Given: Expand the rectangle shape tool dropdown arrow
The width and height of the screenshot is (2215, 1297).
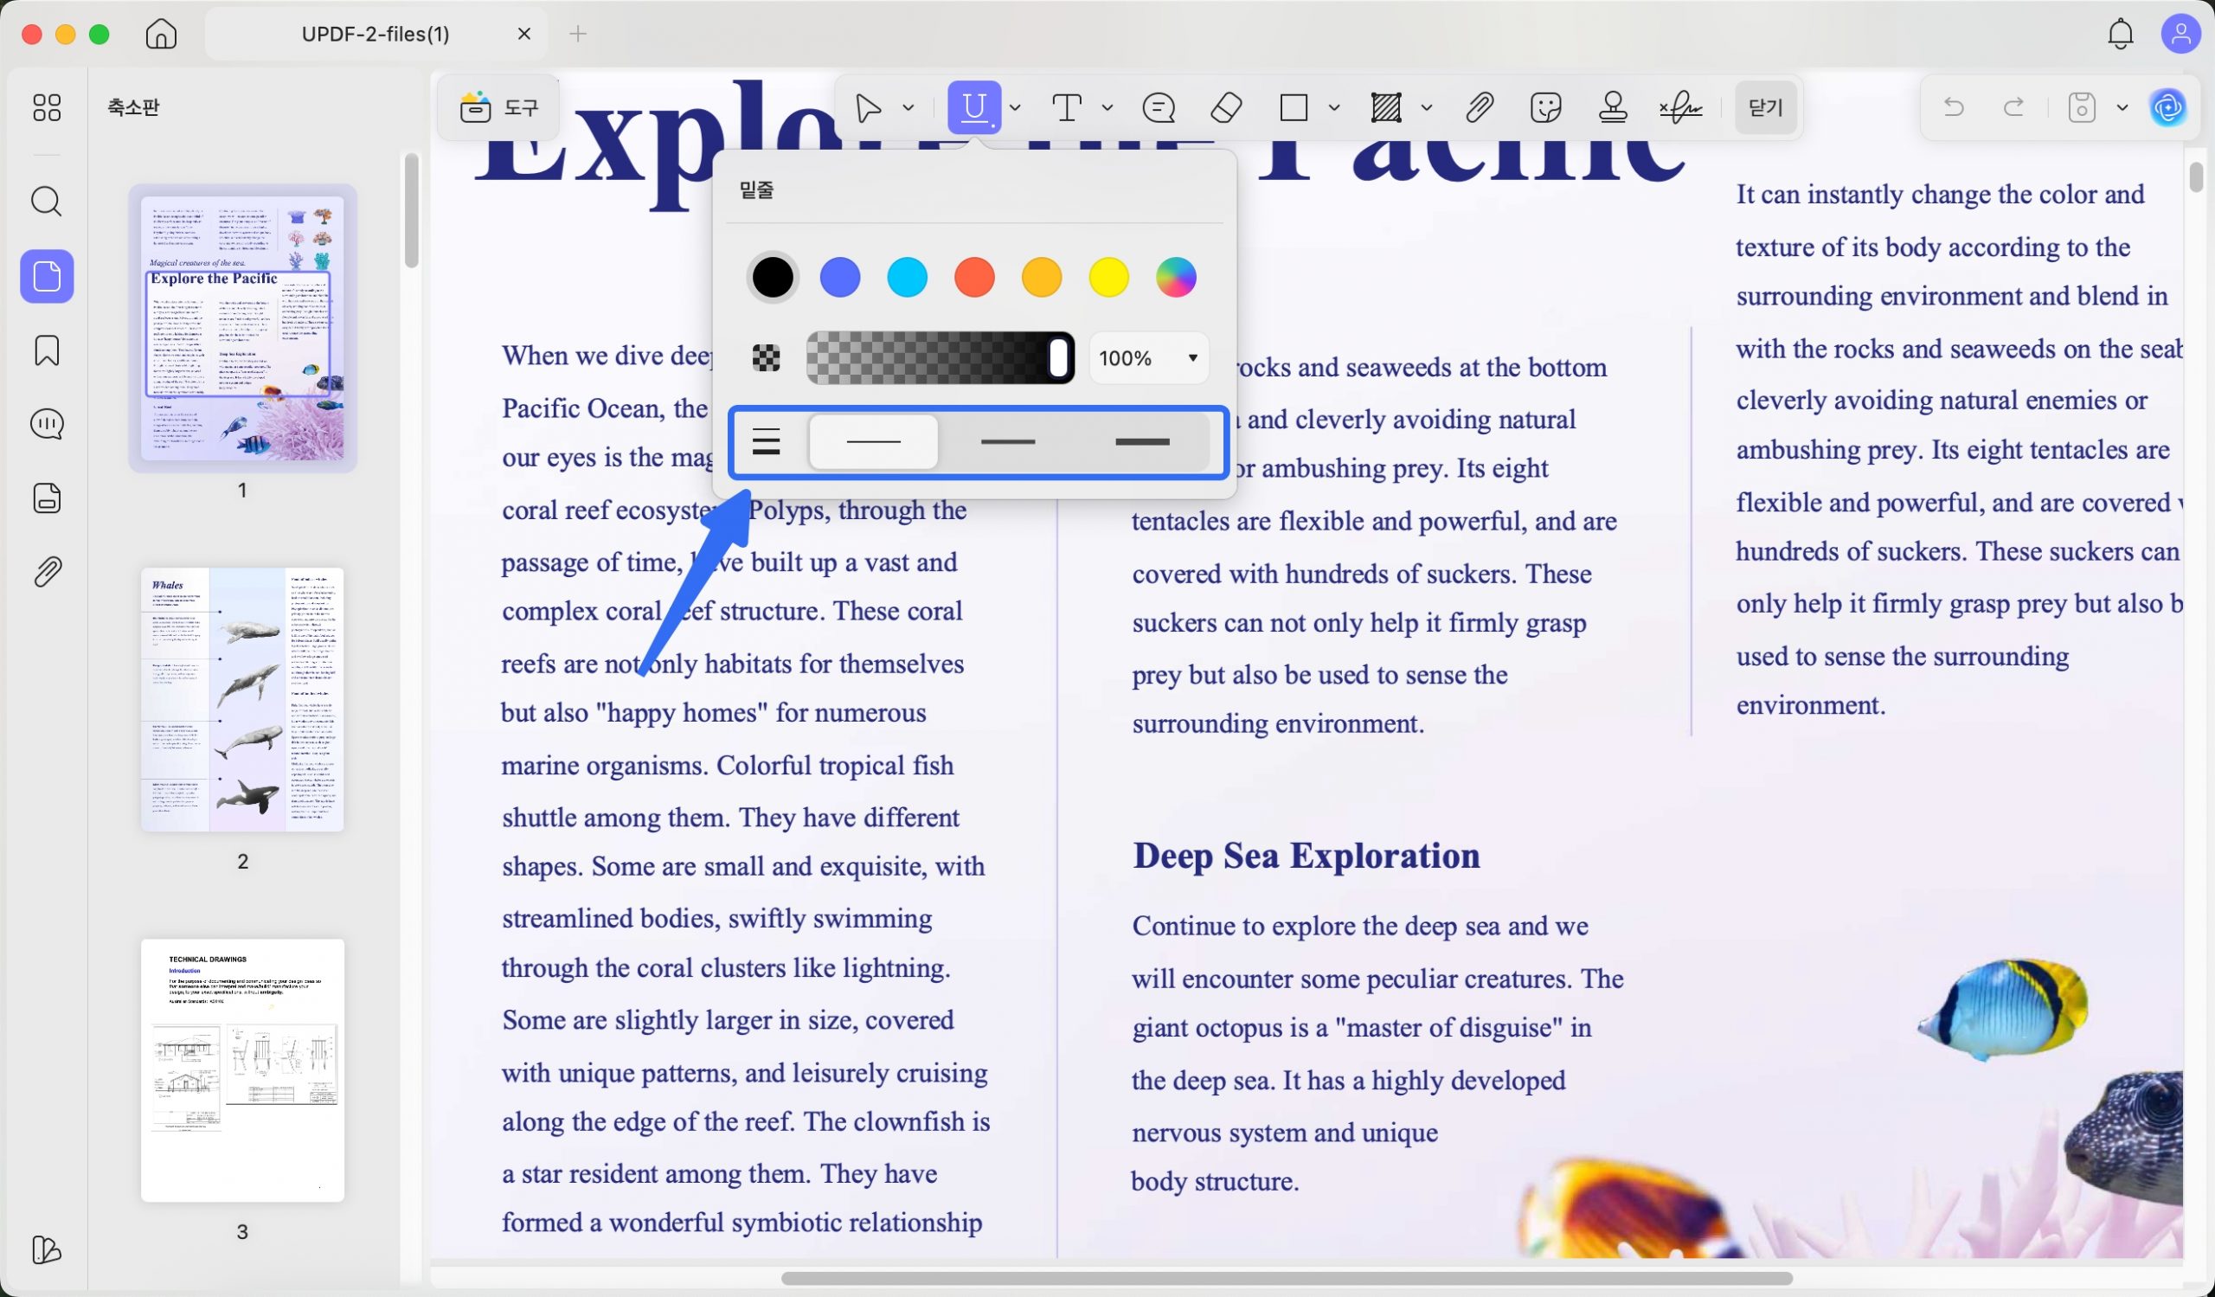Looking at the screenshot, I should pyautogui.click(x=1334, y=108).
